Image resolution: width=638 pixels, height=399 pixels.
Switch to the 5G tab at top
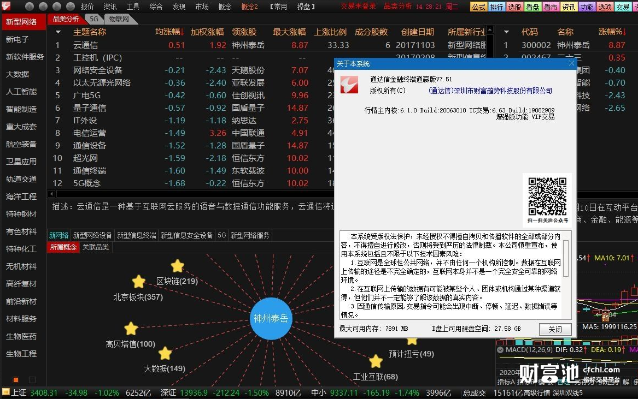94,19
